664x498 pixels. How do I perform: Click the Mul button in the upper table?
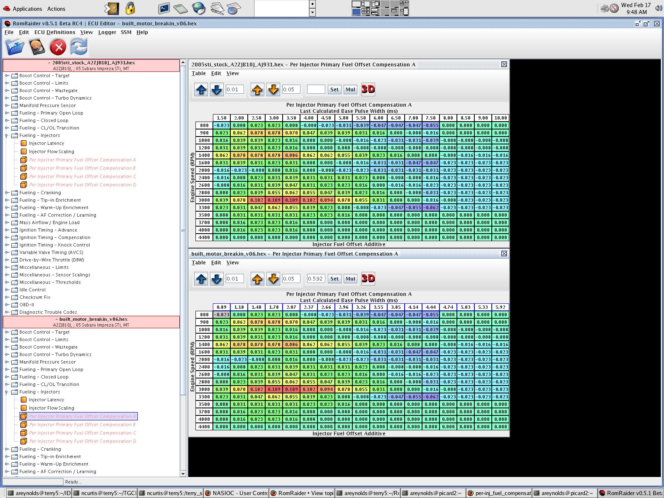coord(350,89)
